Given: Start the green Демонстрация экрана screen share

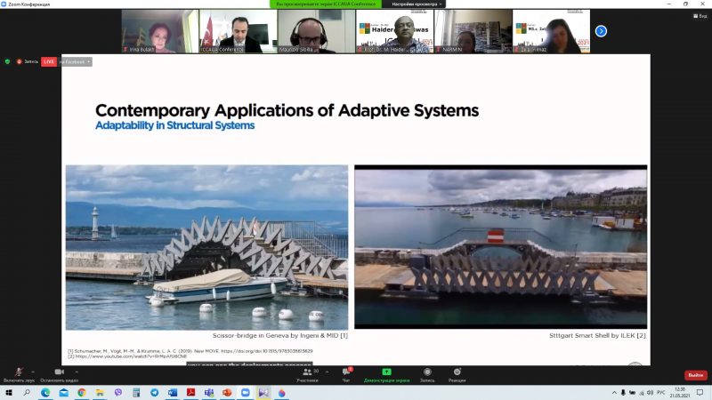Looking at the screenshot, I should coord(386,374).
